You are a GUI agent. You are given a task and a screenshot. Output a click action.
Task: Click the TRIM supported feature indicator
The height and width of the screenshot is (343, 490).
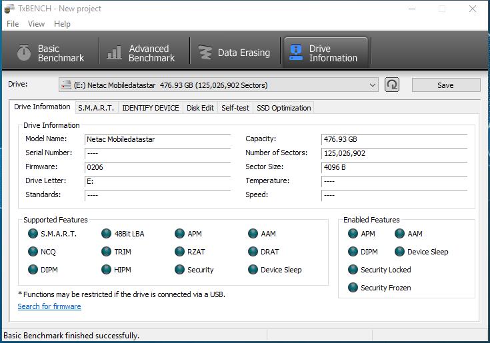tap(106, 252)
